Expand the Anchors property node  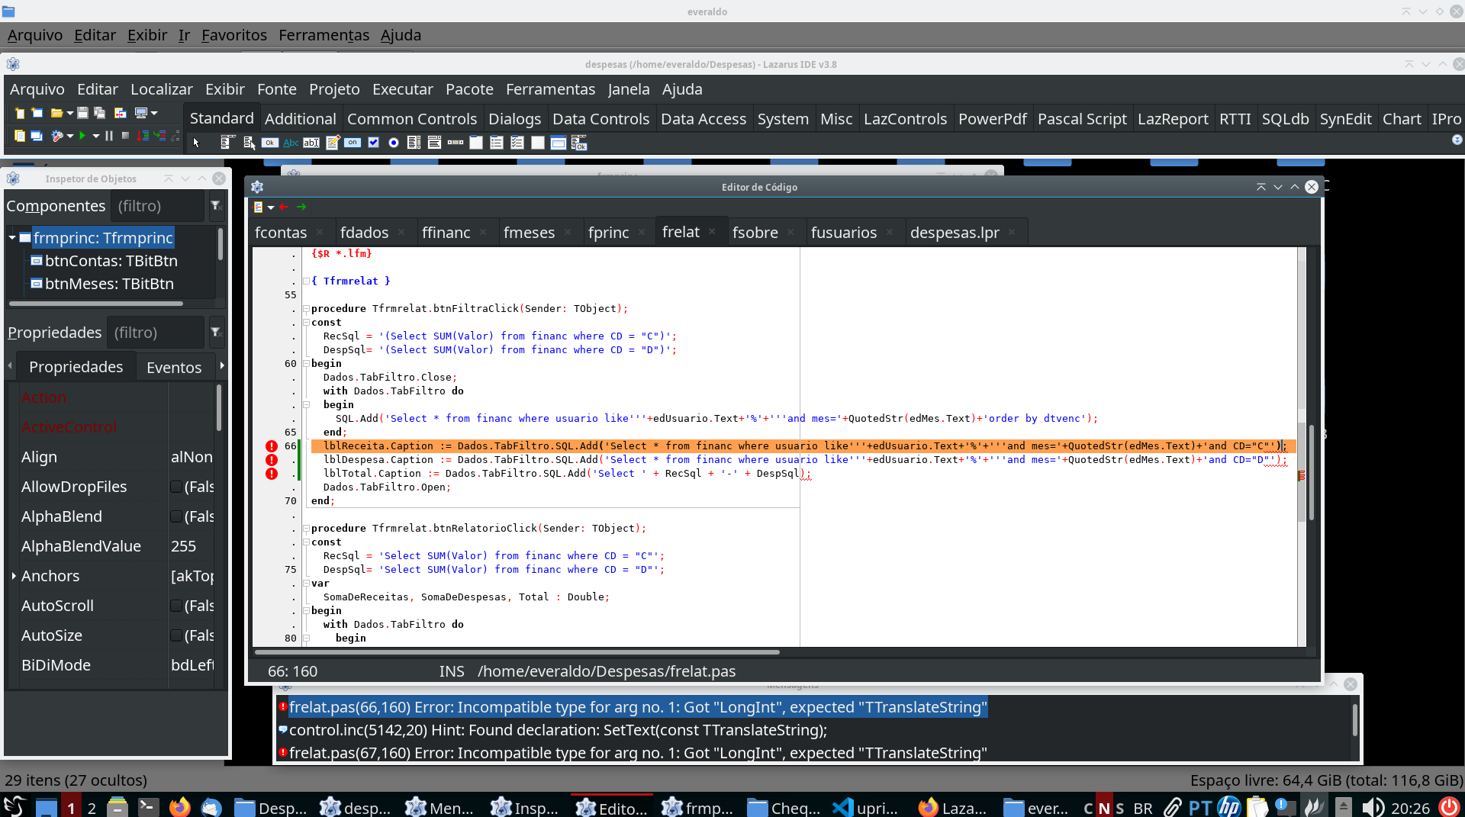click(14, 576)
